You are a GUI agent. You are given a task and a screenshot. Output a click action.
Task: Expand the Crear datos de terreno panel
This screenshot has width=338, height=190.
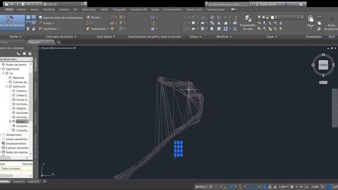click(61, 36)
